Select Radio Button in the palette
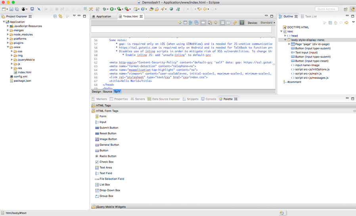The image size is (356, 216). click(x=108, y=156)
